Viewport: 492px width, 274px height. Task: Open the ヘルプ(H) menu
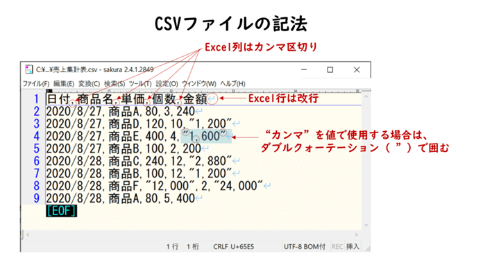click(x=232, y=84)
